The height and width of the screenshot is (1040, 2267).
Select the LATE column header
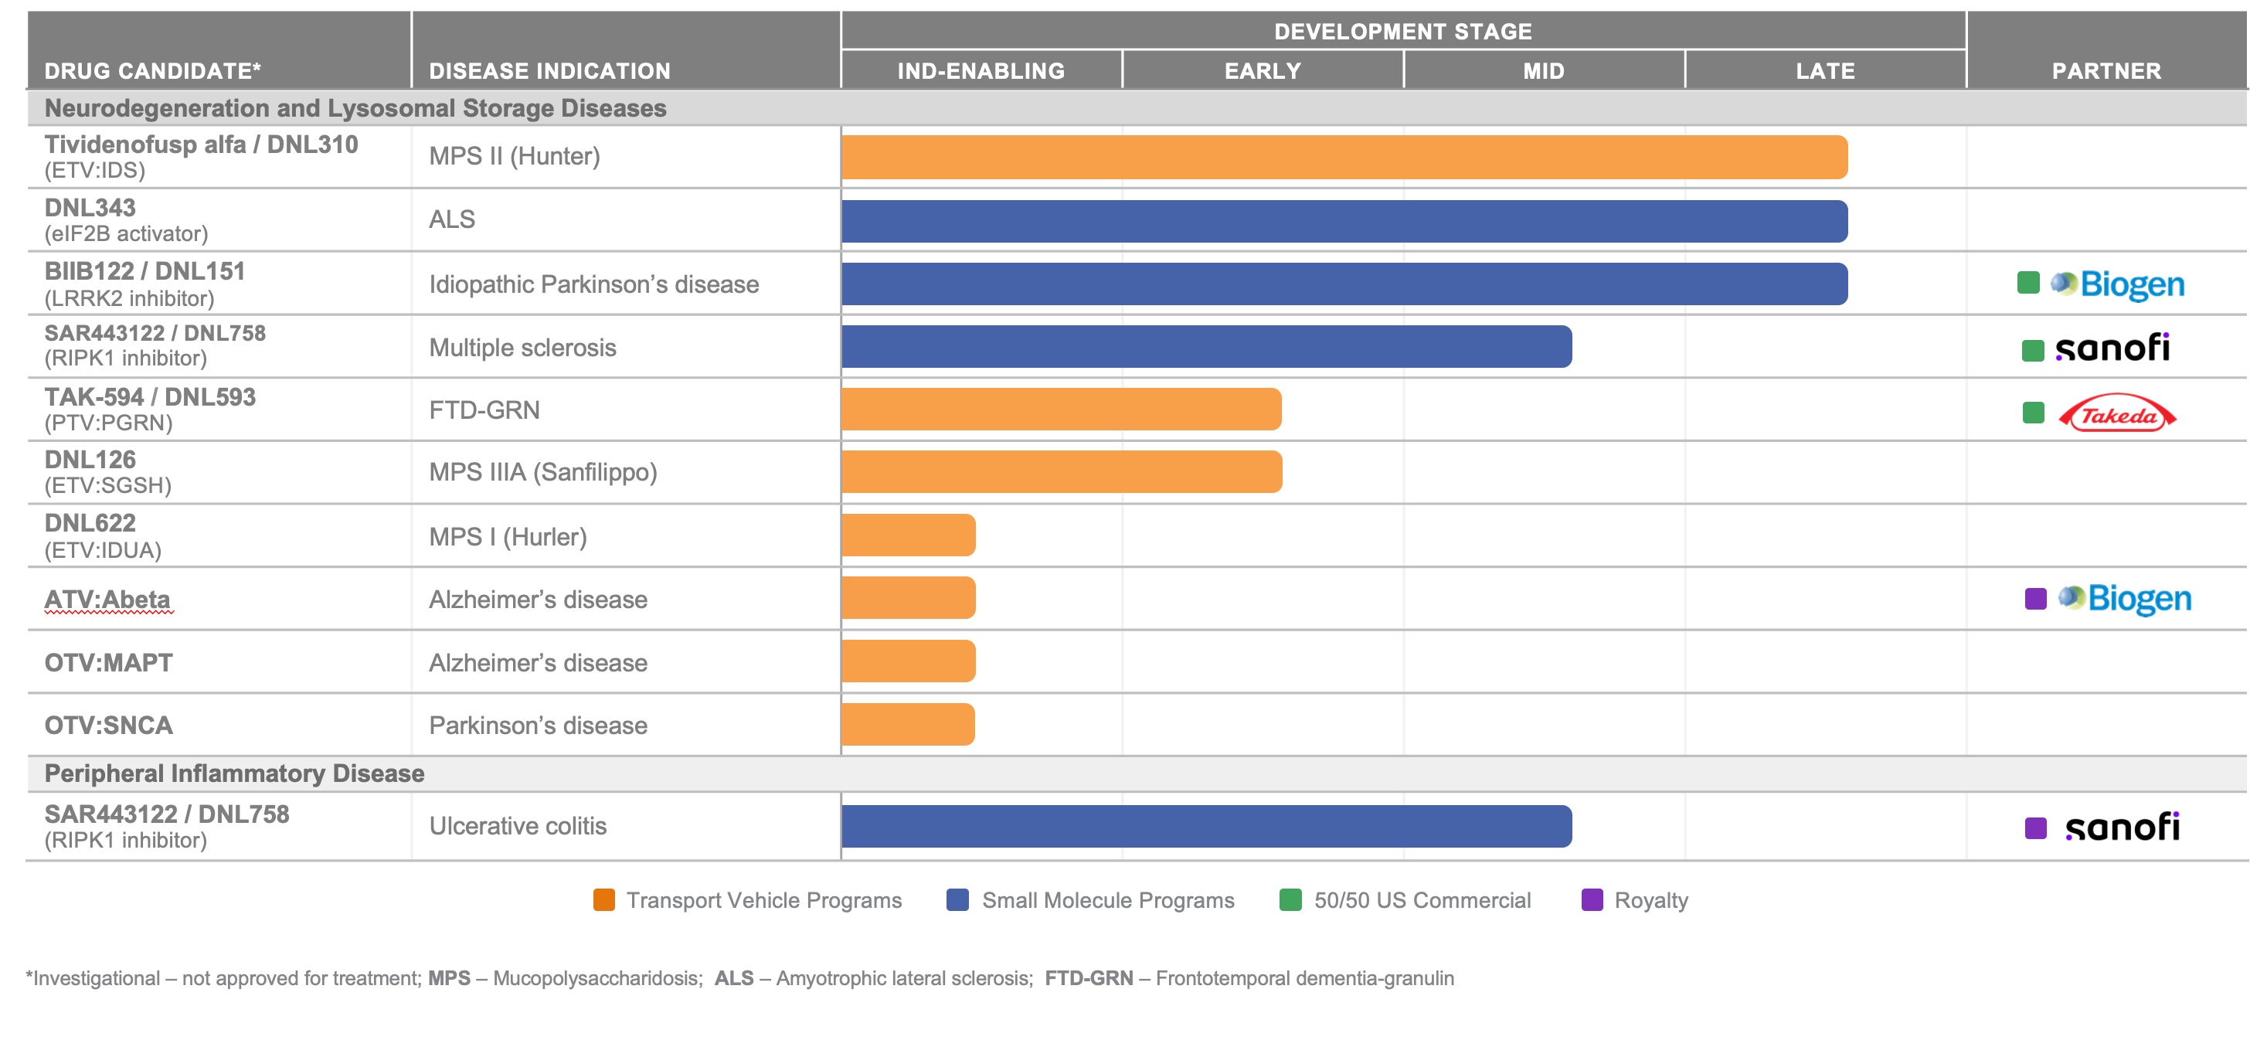pos(1825,70)
